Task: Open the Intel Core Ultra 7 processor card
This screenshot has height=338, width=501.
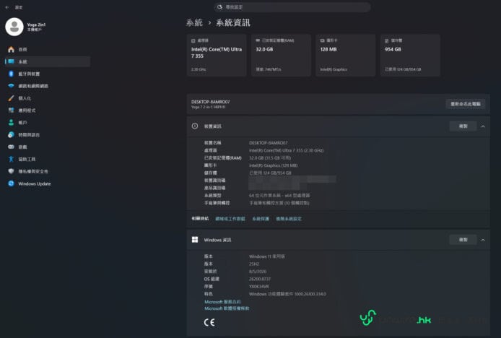Action: (217, 56)
